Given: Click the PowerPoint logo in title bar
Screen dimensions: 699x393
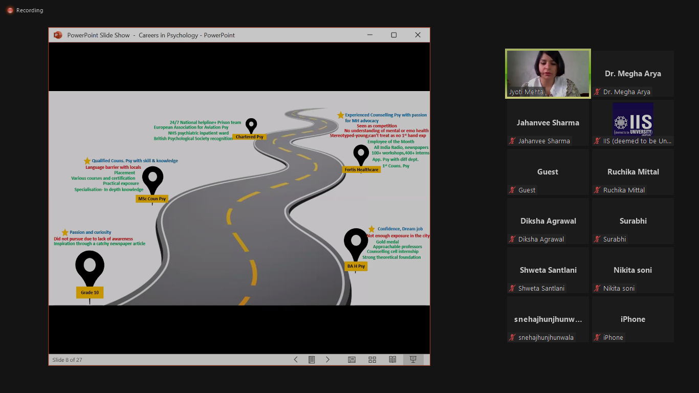Looking at the screenshot, I should tap(58, 35).
